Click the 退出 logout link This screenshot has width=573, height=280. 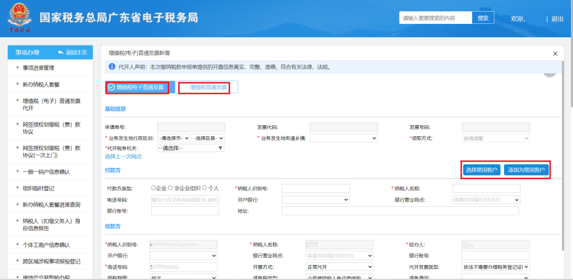click(x=557, y=19)
